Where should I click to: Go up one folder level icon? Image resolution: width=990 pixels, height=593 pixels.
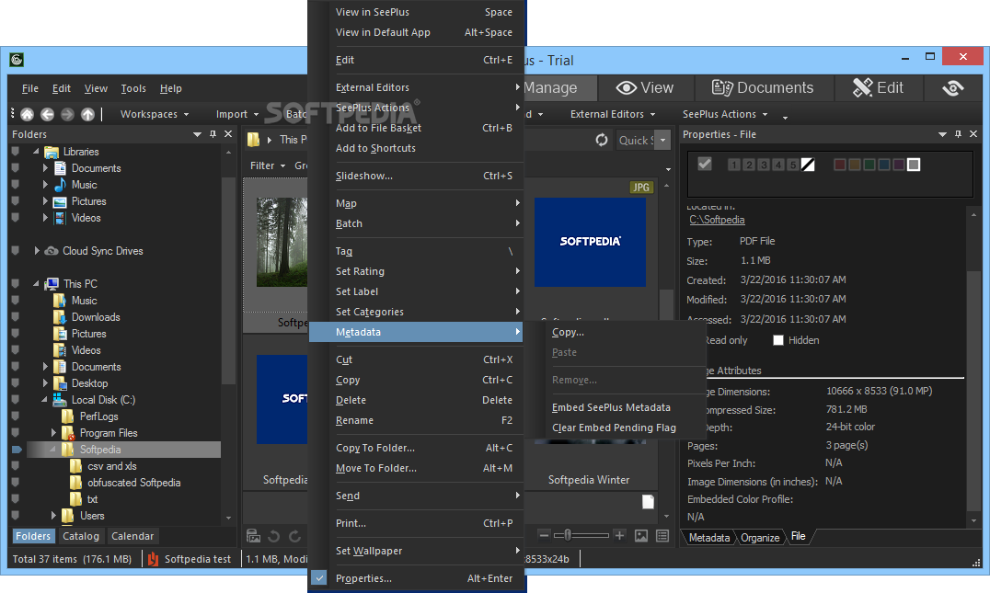pos(87,114)
